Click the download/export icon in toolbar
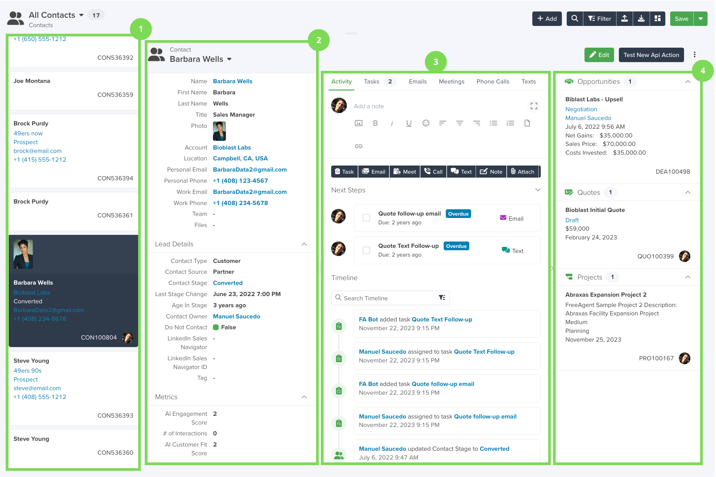The width and height of the screenshot is (716, 477). click(x=641, y=19)
